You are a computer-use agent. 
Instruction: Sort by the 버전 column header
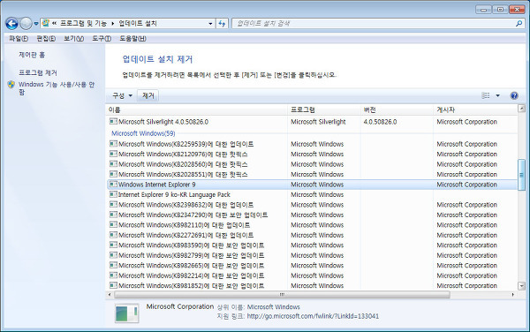(x=397, y=109)
